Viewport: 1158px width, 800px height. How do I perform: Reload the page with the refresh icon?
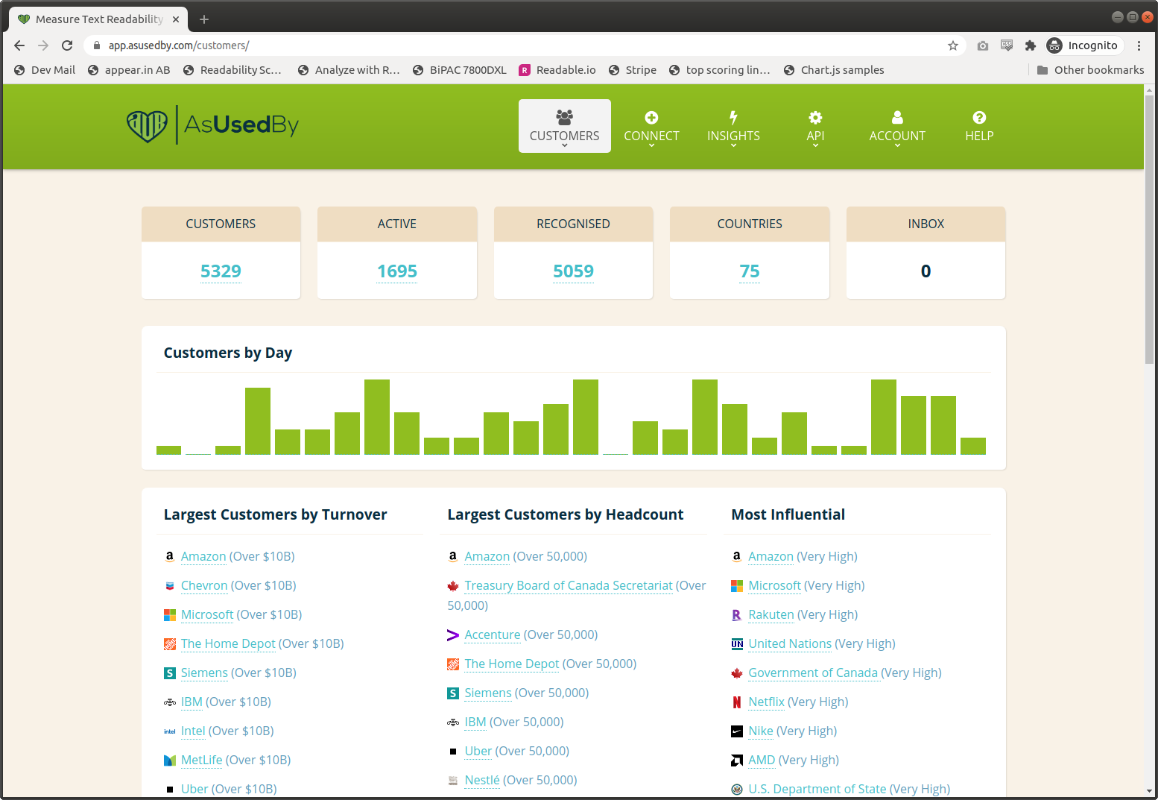coord(67,45)
